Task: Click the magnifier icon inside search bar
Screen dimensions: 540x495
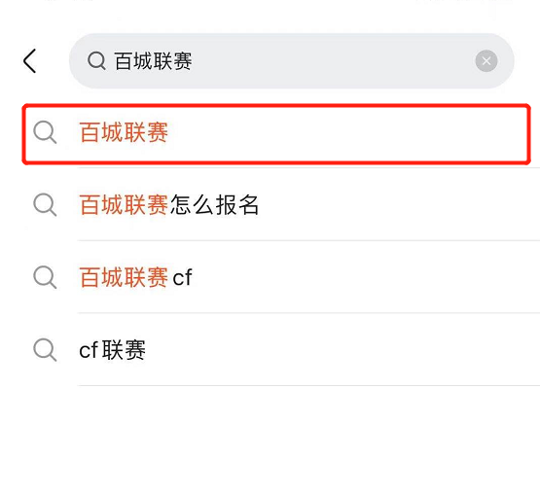Action: (96, 61)
